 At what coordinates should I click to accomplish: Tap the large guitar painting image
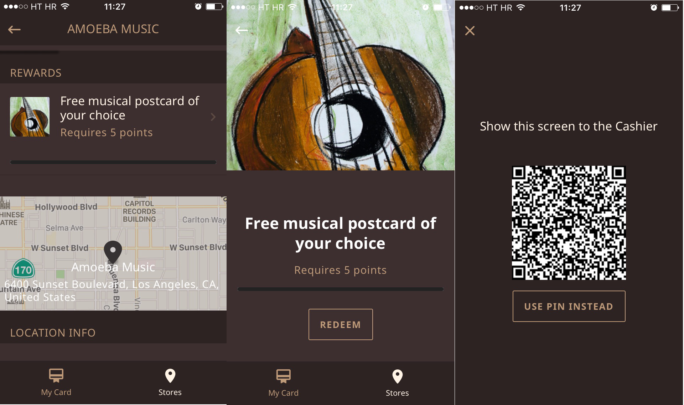pyautogui.click(x=341, y=85)
